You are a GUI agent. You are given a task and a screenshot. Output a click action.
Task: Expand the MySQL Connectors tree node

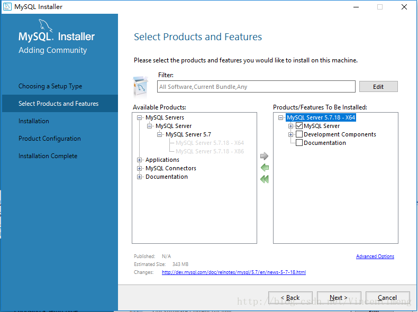(x=140, y=168)
